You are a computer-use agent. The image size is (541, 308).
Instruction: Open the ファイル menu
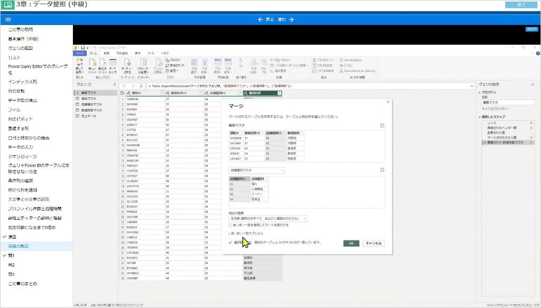click(x=79, y=52)
